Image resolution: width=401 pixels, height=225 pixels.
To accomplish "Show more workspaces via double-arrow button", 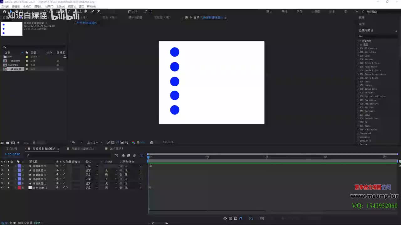I will (x=356, y=12).
